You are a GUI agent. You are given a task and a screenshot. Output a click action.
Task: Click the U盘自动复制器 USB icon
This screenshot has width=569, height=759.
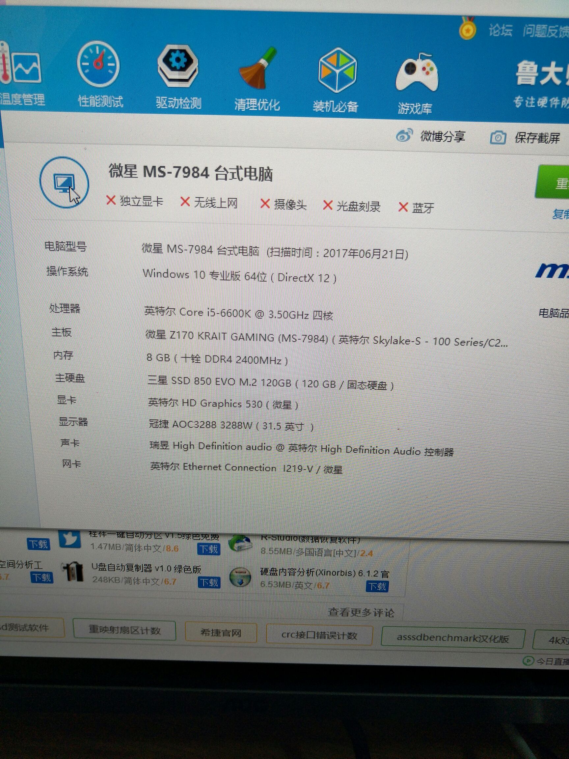click(73, 572)
